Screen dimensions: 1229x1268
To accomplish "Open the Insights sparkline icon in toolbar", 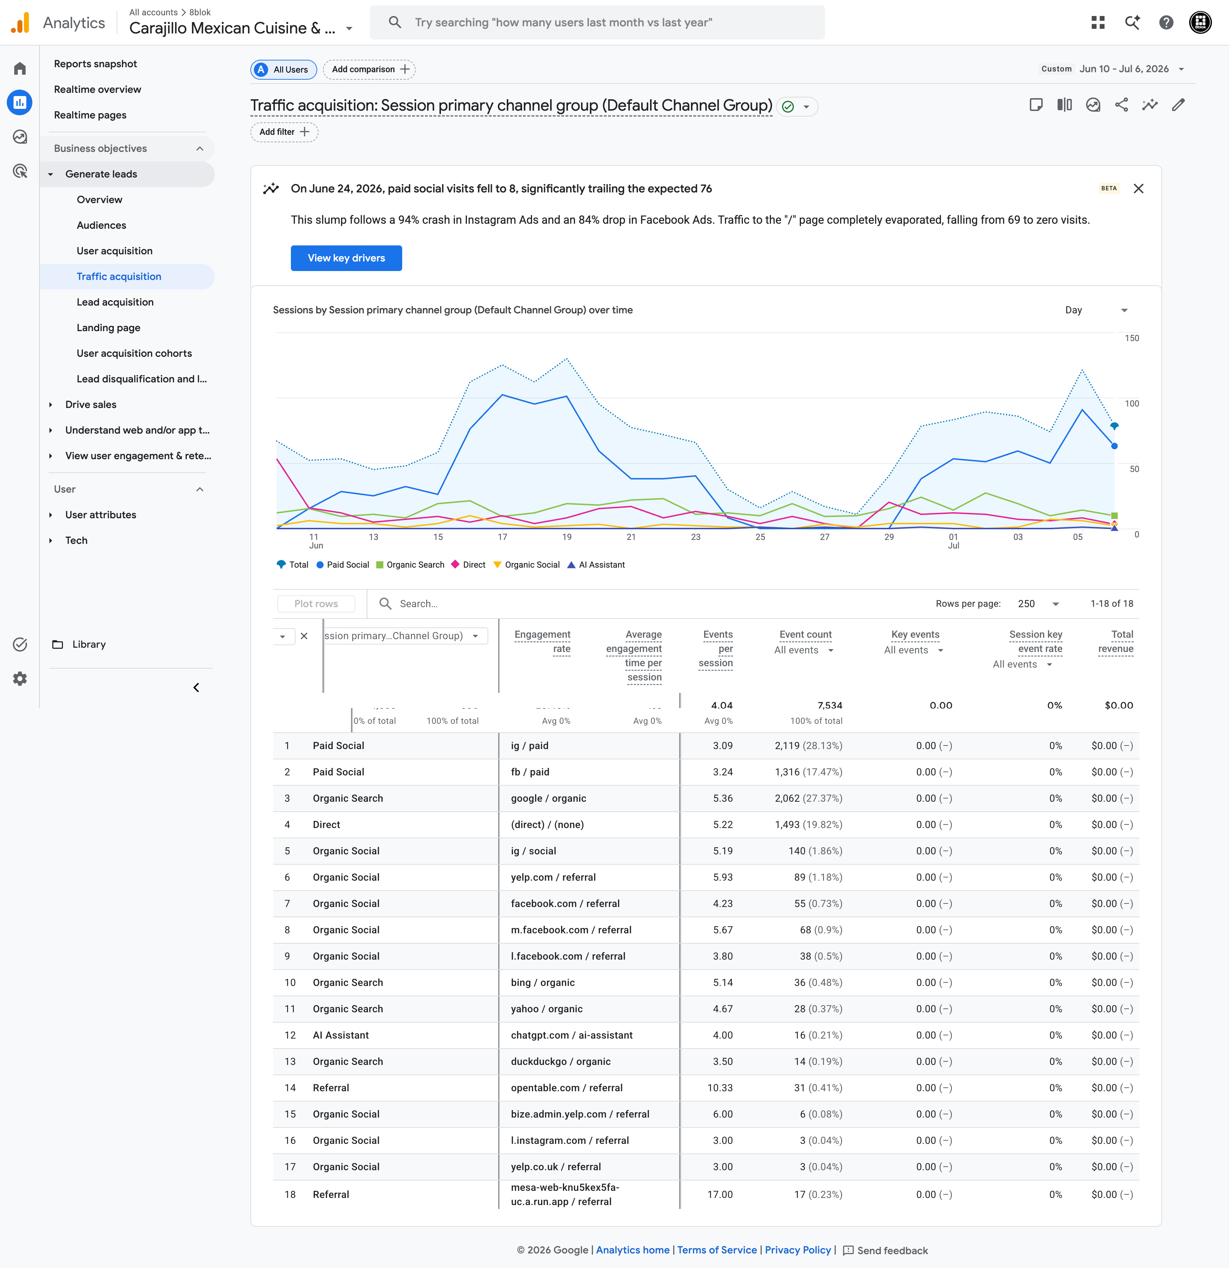I will click(x=1149, y=105).
